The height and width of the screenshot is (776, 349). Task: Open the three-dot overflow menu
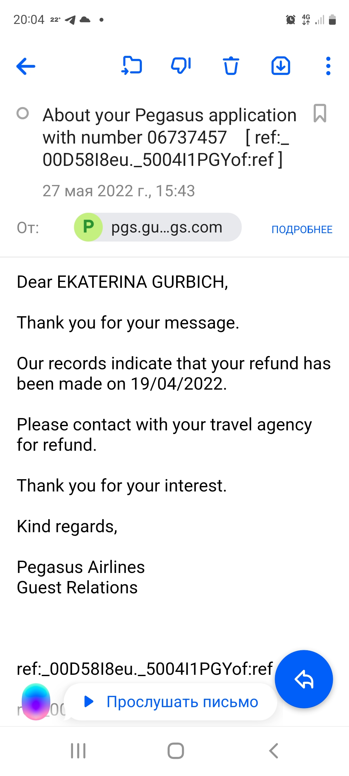coord(328,66)
